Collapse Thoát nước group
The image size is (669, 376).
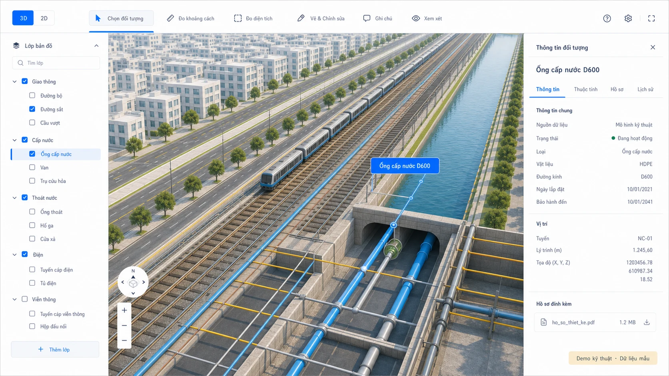pos(15,198)
